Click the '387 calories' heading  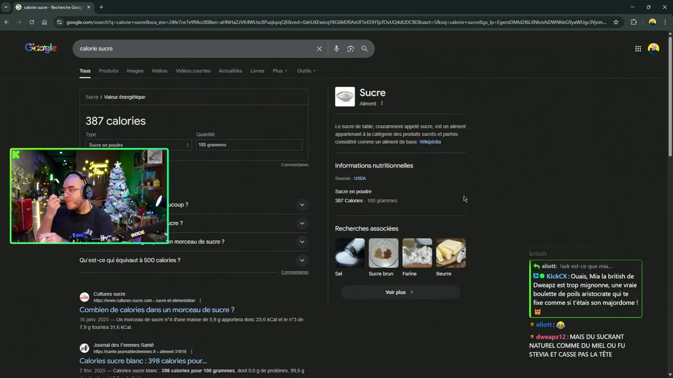[x=116, y=121]
